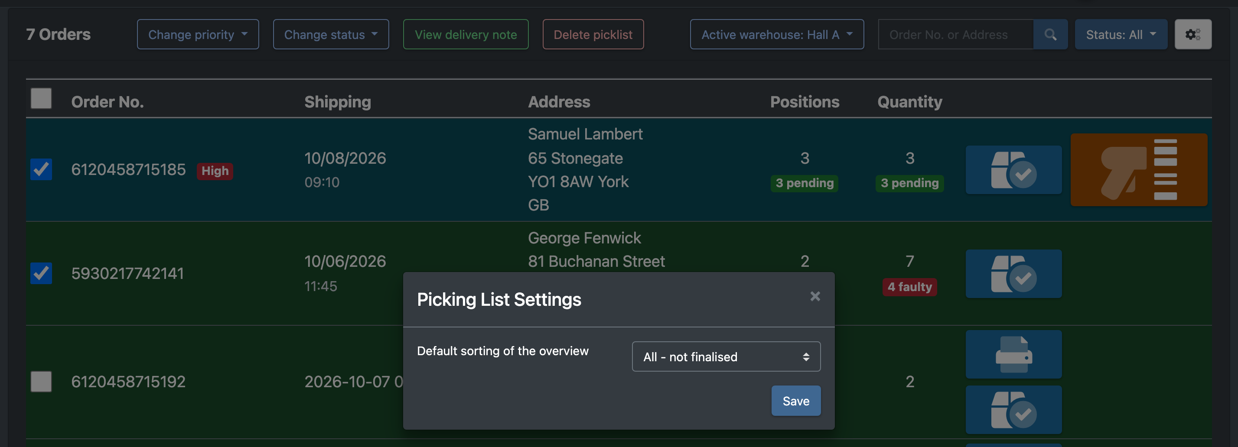The height and width of the screenshot is (447, 1238).
Task: Uncheck order 5930217742141 checkbox
Action: [x=41, y=273]
